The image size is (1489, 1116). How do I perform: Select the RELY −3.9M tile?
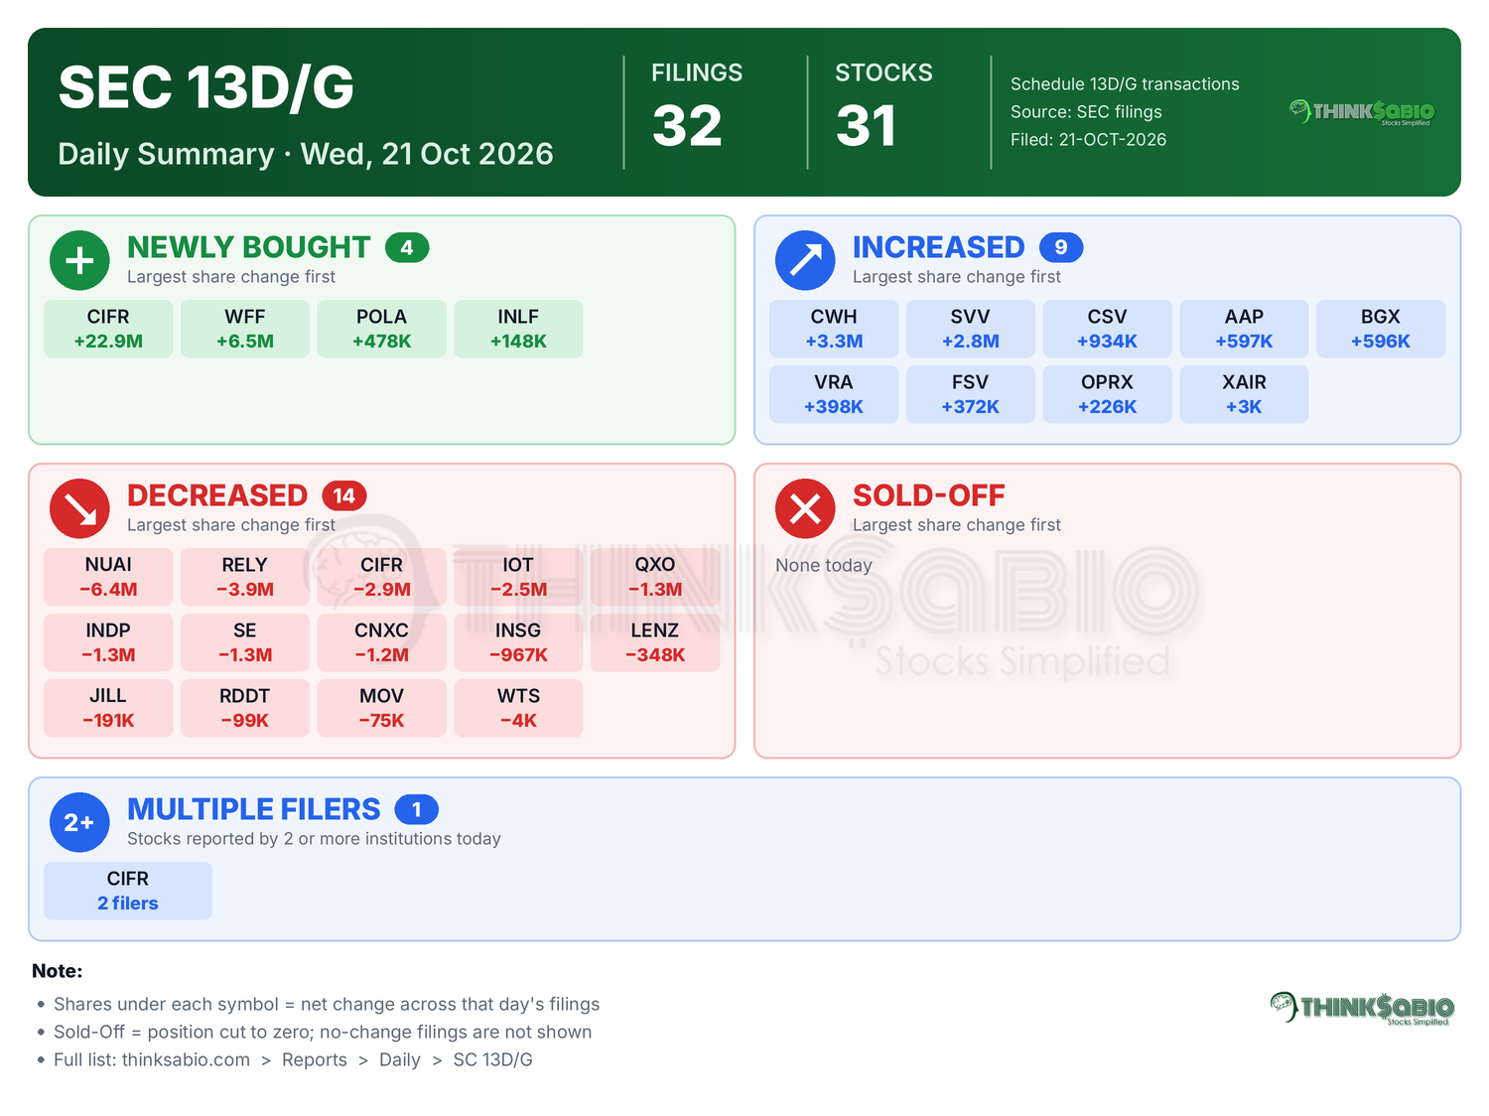coord(245,577)
